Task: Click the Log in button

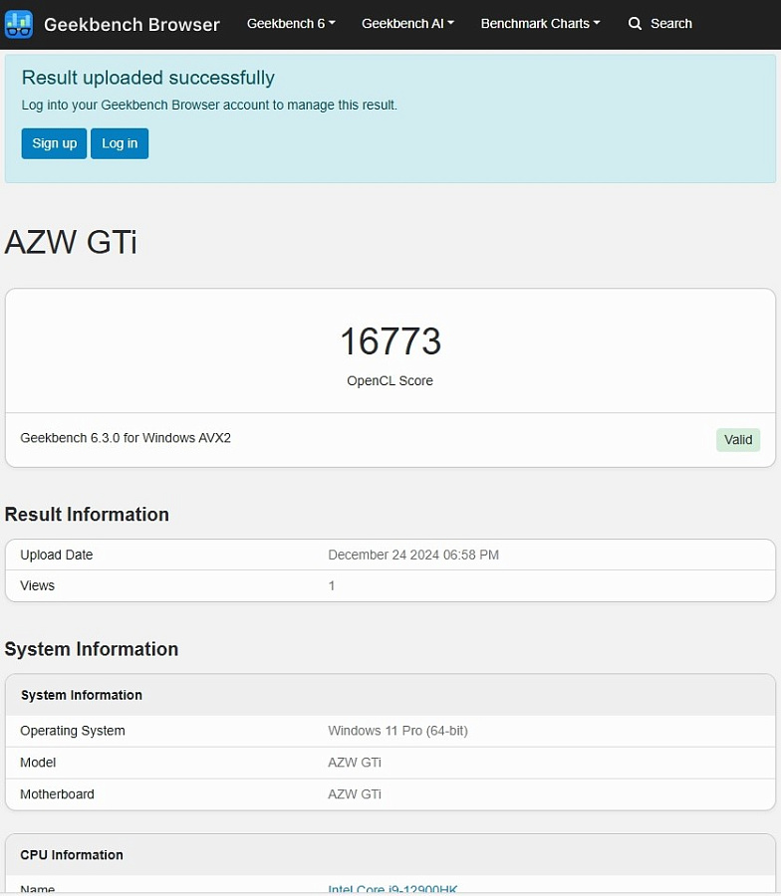Action: coord(120,143)
